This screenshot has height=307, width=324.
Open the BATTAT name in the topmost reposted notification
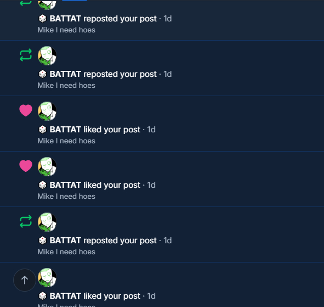[65, 19]
